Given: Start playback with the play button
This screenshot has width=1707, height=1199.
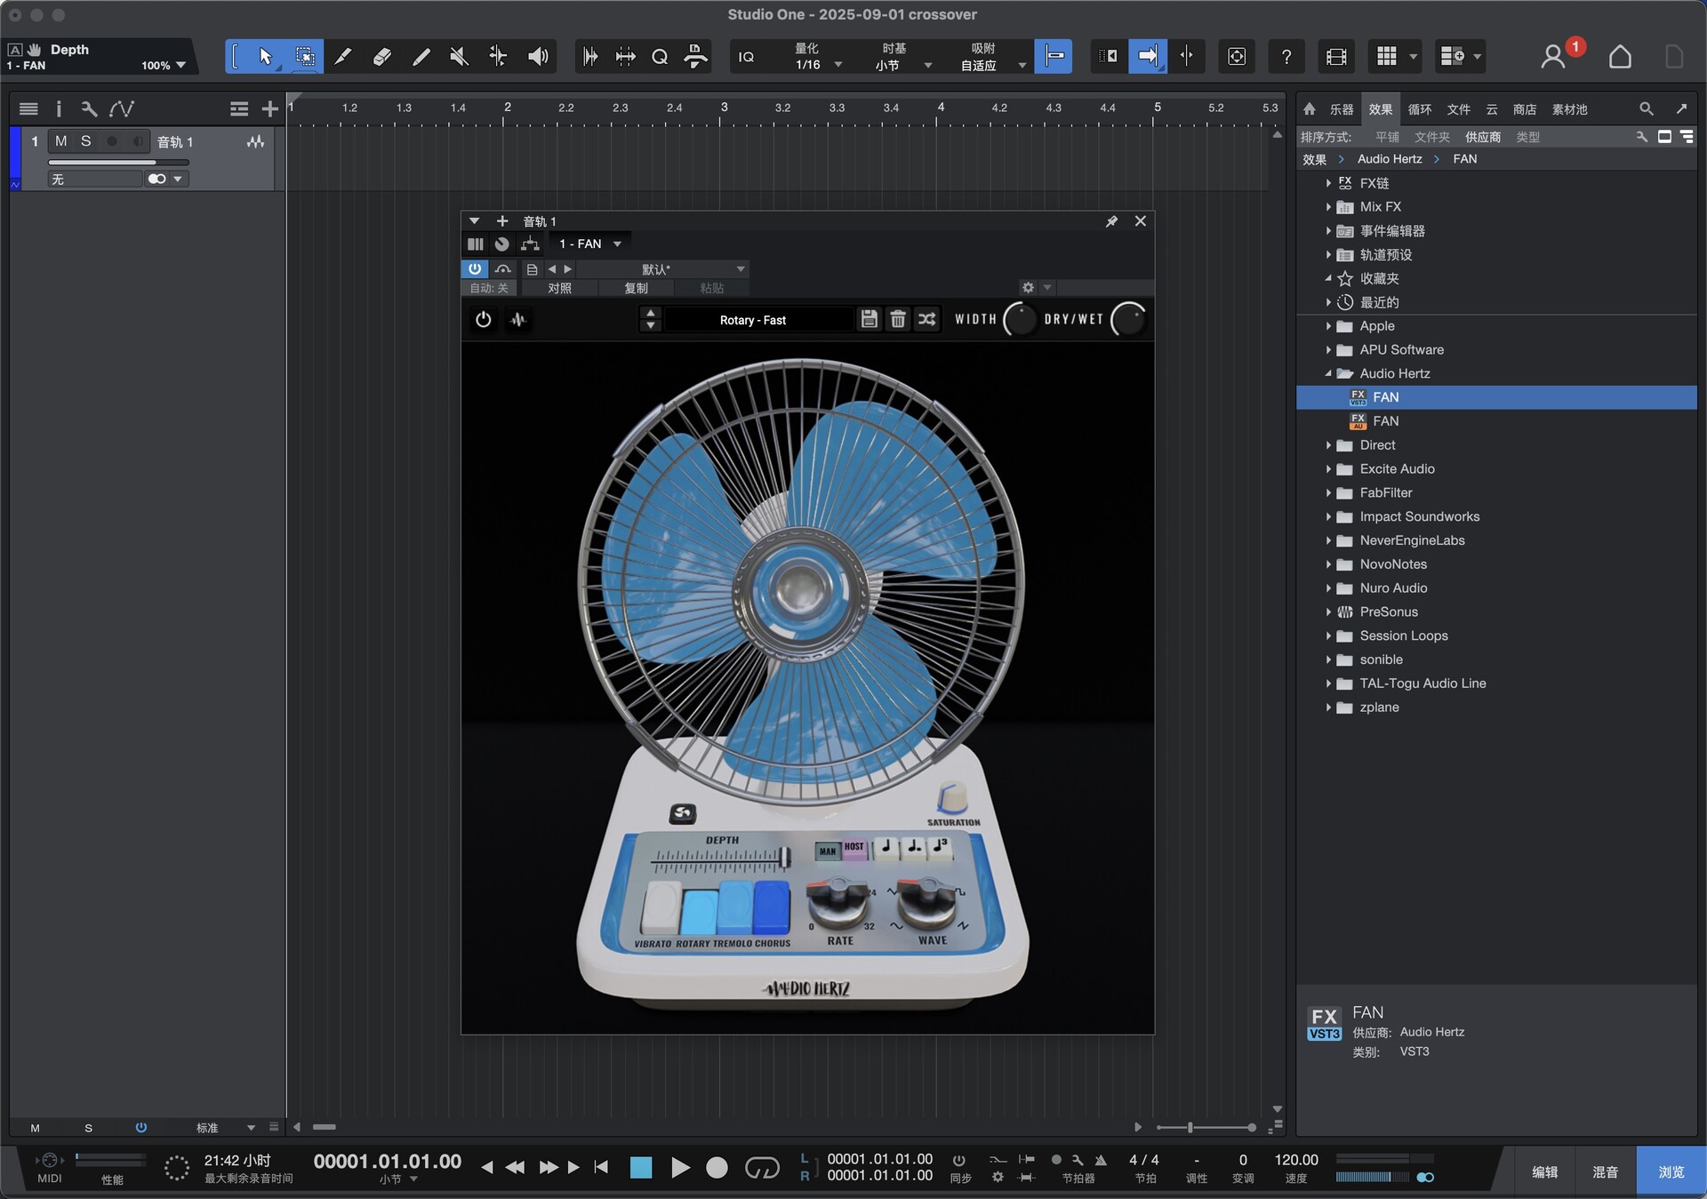Looking at the screenshot, I should point(680,1167).
